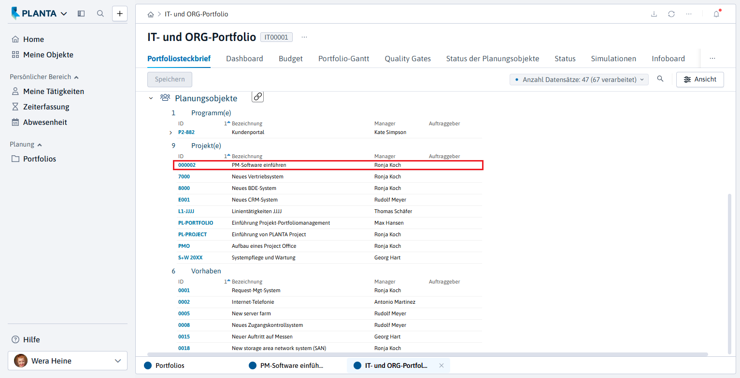Click Wera Heine avatar picture

[x=21, y=361]
